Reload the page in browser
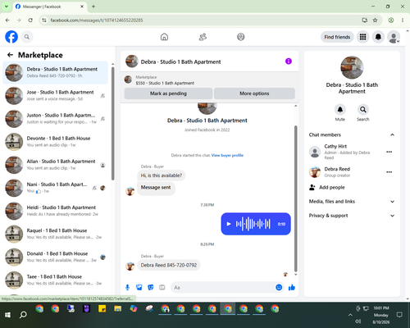 (x=30, y=20)
